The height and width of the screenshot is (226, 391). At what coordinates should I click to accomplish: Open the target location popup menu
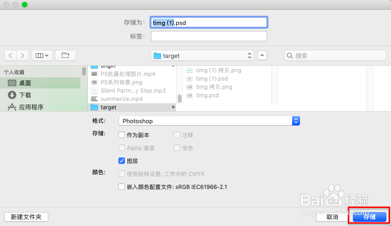[202, 56]
